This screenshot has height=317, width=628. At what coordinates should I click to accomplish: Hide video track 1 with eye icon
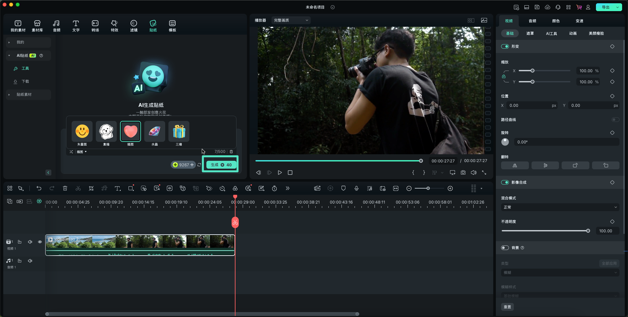(x=40, y=242)
